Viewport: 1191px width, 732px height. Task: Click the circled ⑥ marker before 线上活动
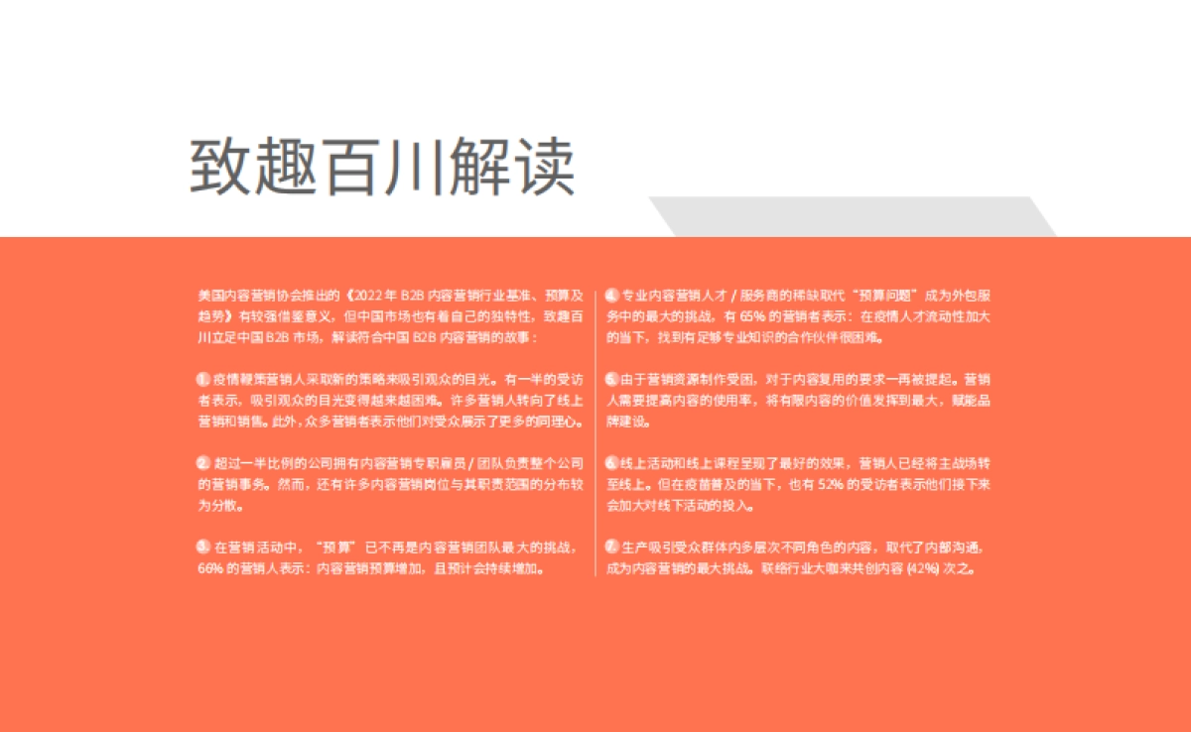[611, 461]
